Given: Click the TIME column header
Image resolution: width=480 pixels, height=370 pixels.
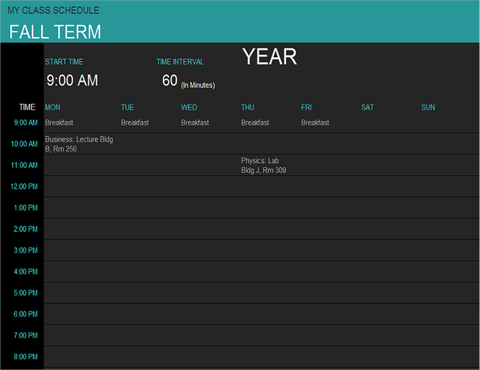Looking at the screenshot, I should pyautogui.click(x=27, y=107).
